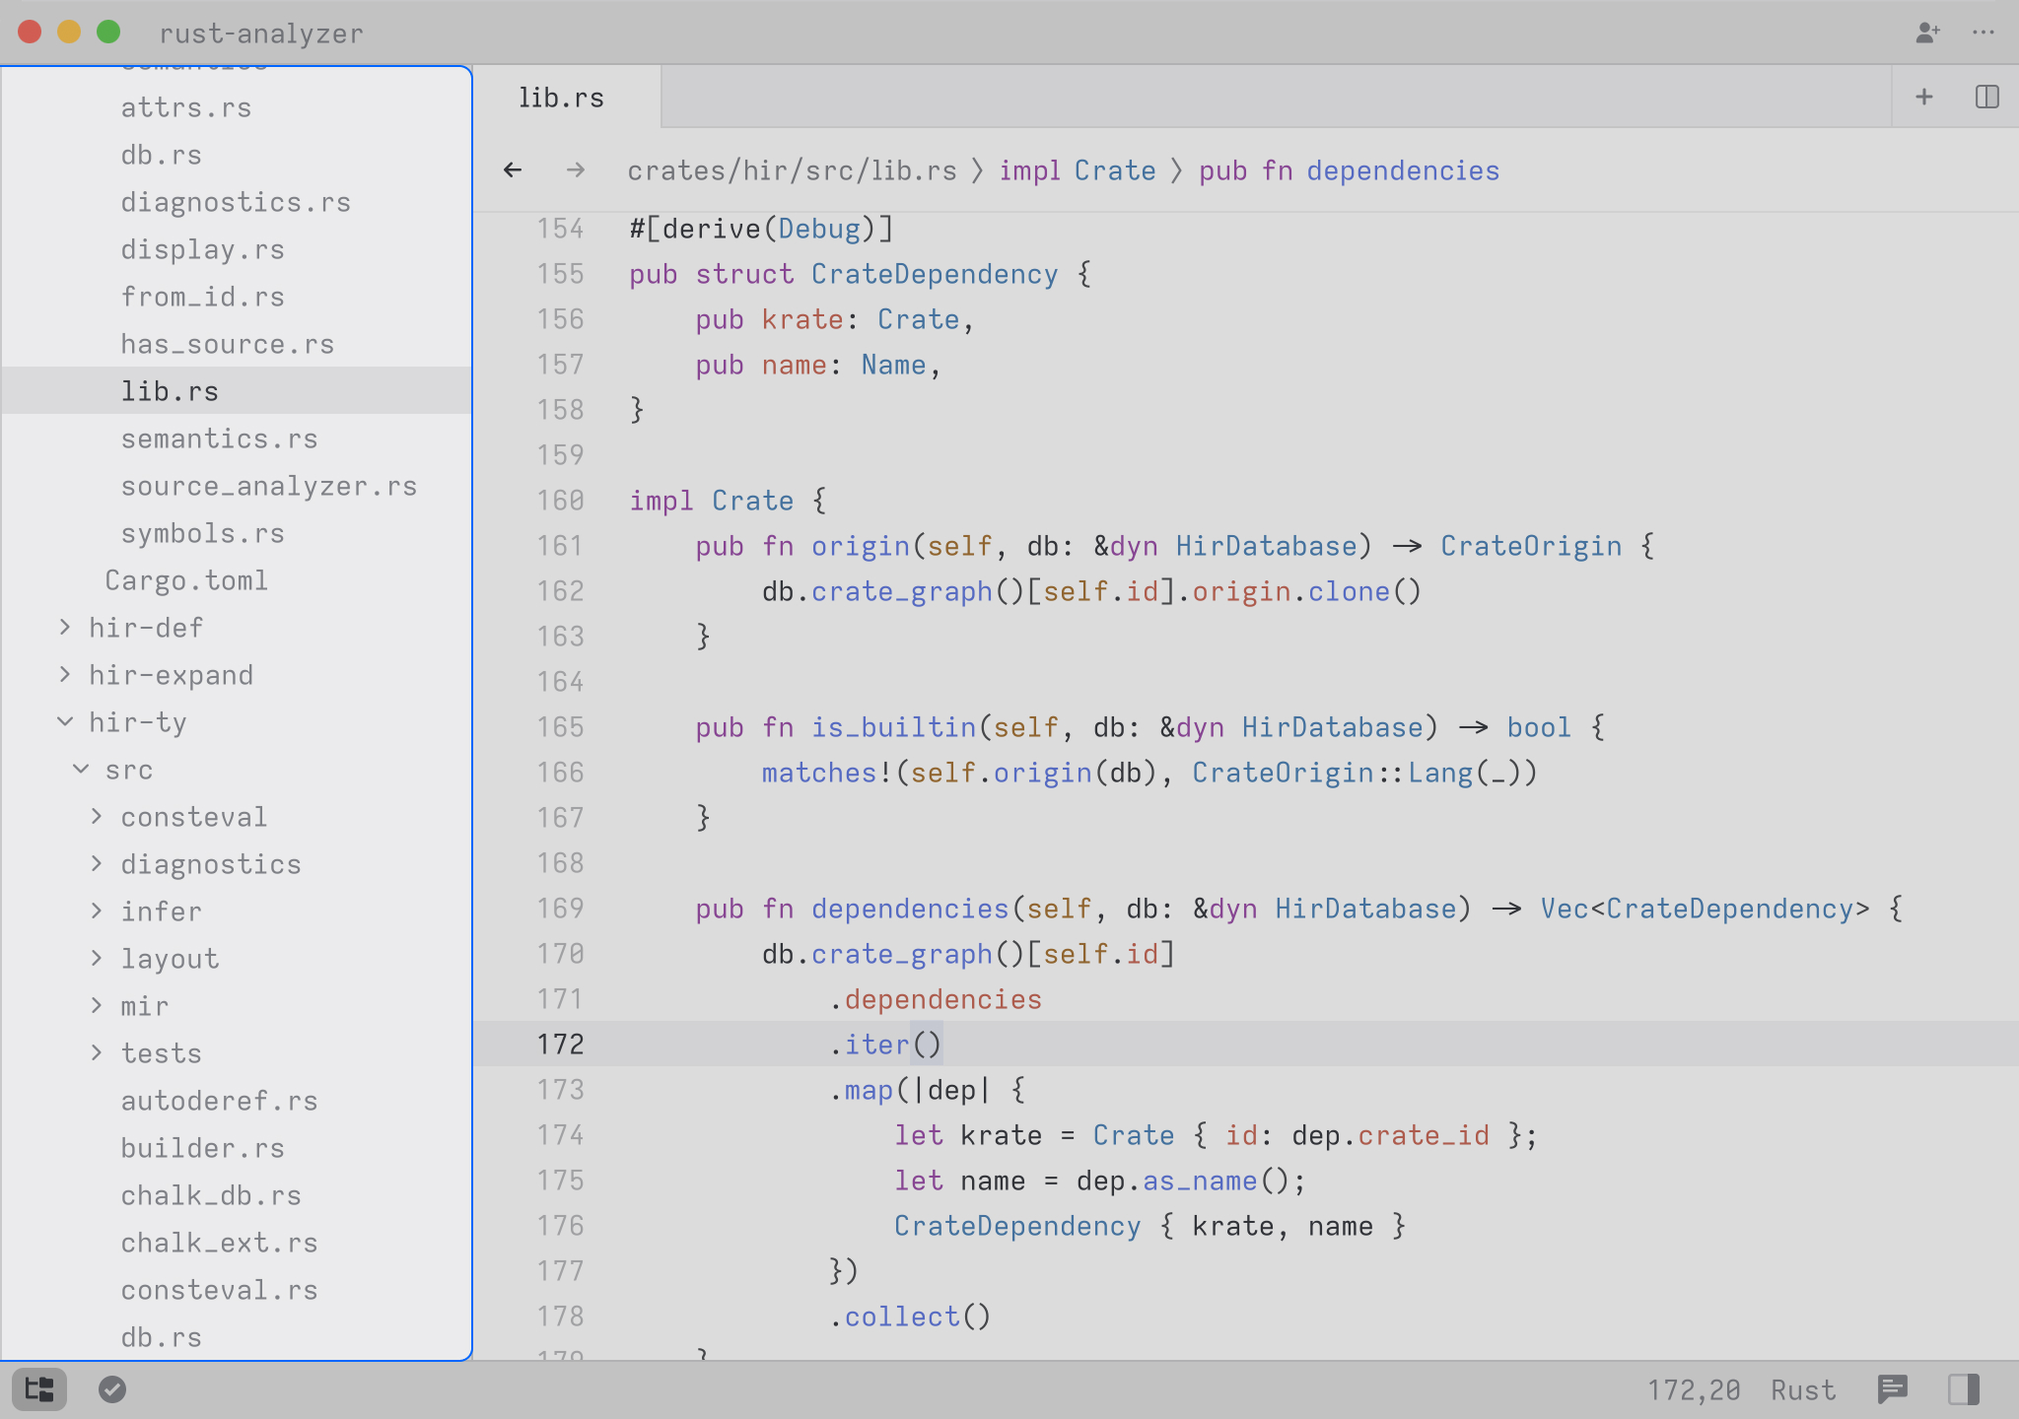This screenshot has height=1419, width=2019.
Task: Click the 172,20 cursor position indicator
Action: (1694, 1389)
